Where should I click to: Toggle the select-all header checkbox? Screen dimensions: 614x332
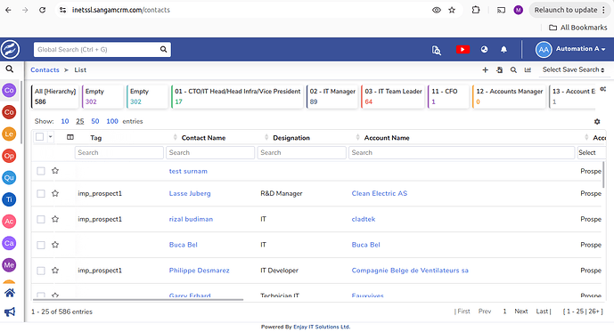coord(39,137)
